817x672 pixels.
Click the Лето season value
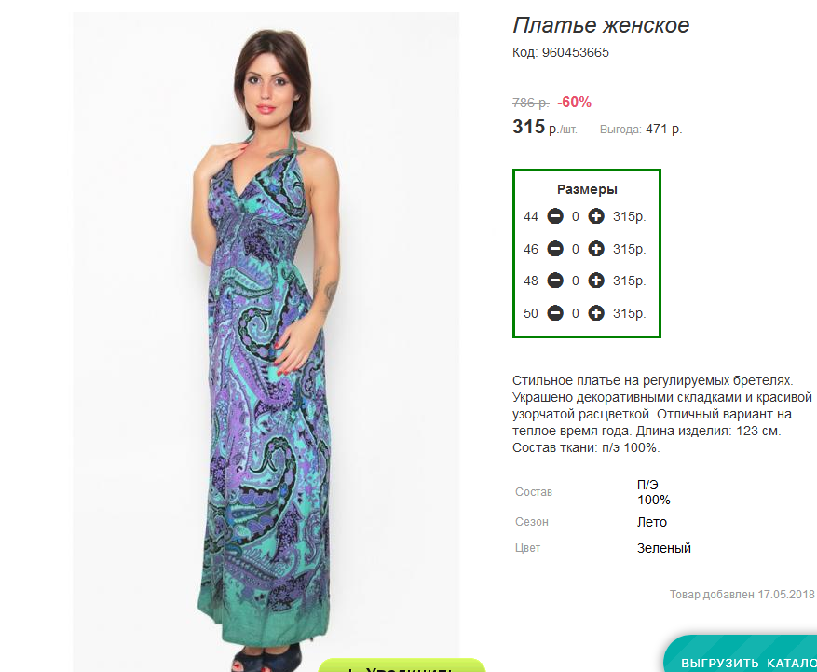[652, 522]
